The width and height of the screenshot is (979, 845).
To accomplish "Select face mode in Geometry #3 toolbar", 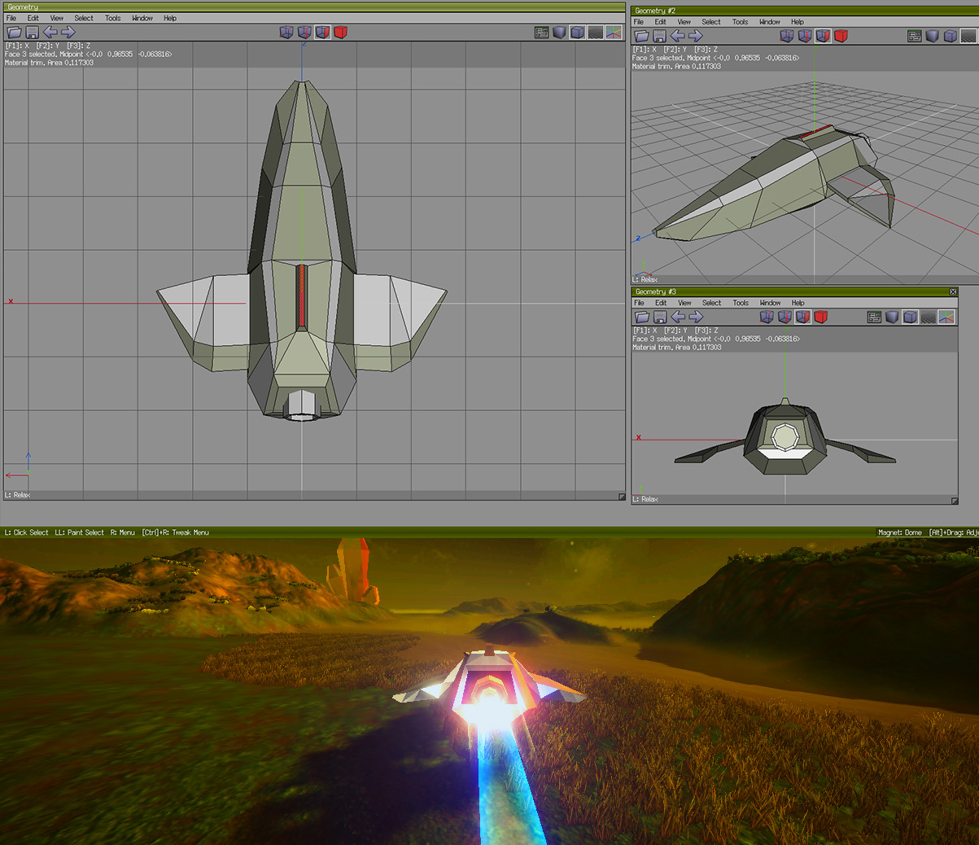I will point(802,317).
